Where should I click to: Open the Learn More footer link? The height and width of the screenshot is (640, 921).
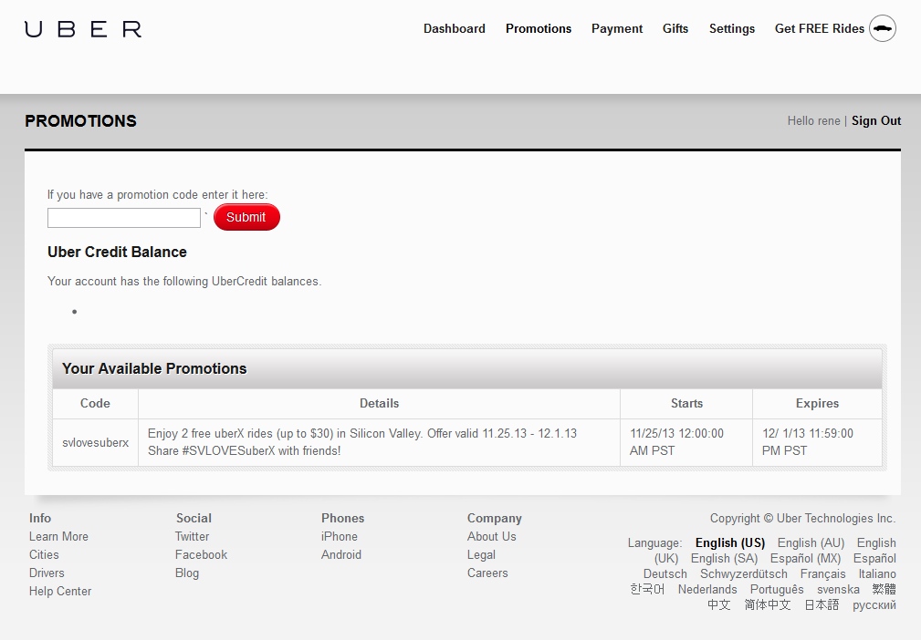[x=58, y=536]
